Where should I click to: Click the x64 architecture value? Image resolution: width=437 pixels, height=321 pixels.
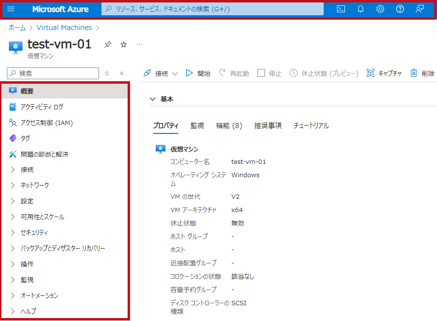click(237, 210)
